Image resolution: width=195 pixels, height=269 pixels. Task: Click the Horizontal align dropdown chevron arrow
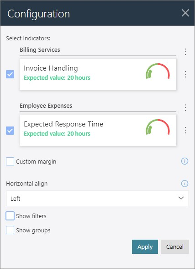click(x=181, y=198)
